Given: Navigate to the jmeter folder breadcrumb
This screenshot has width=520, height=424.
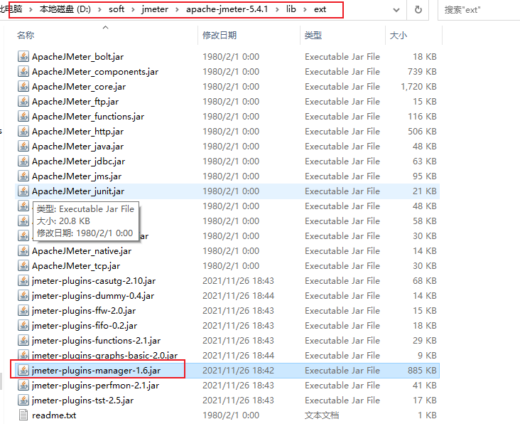Looking at the screenshot, I should pyautogui.click(x=155, y=9).
